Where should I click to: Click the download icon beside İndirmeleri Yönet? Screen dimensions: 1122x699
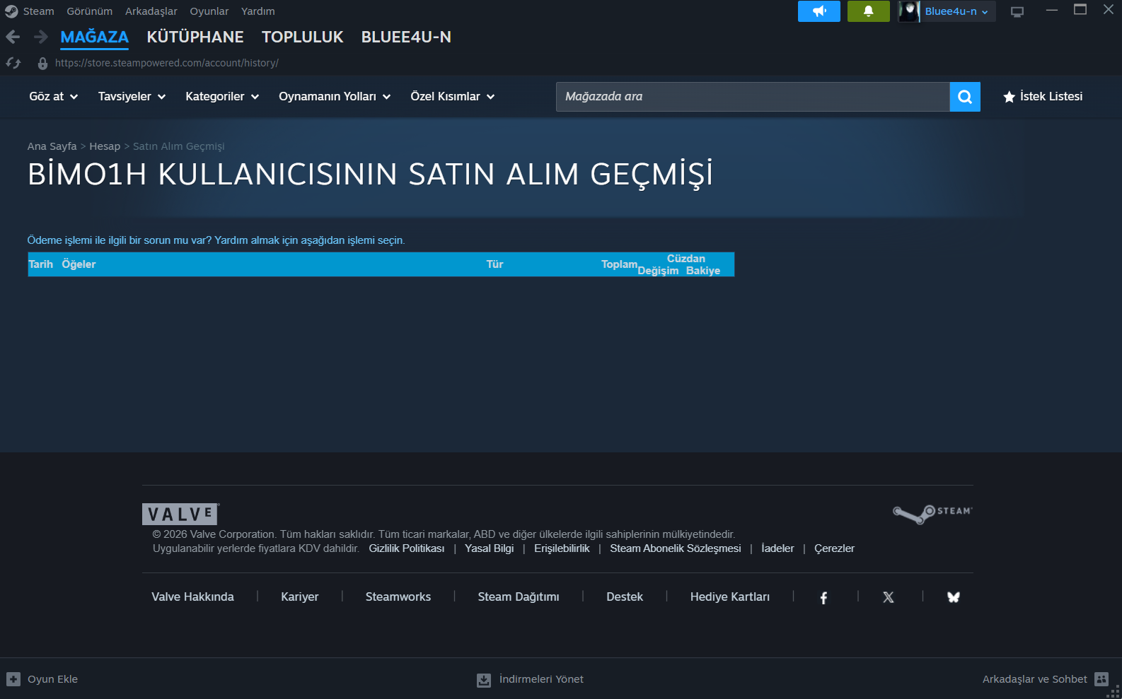(484, 680)
